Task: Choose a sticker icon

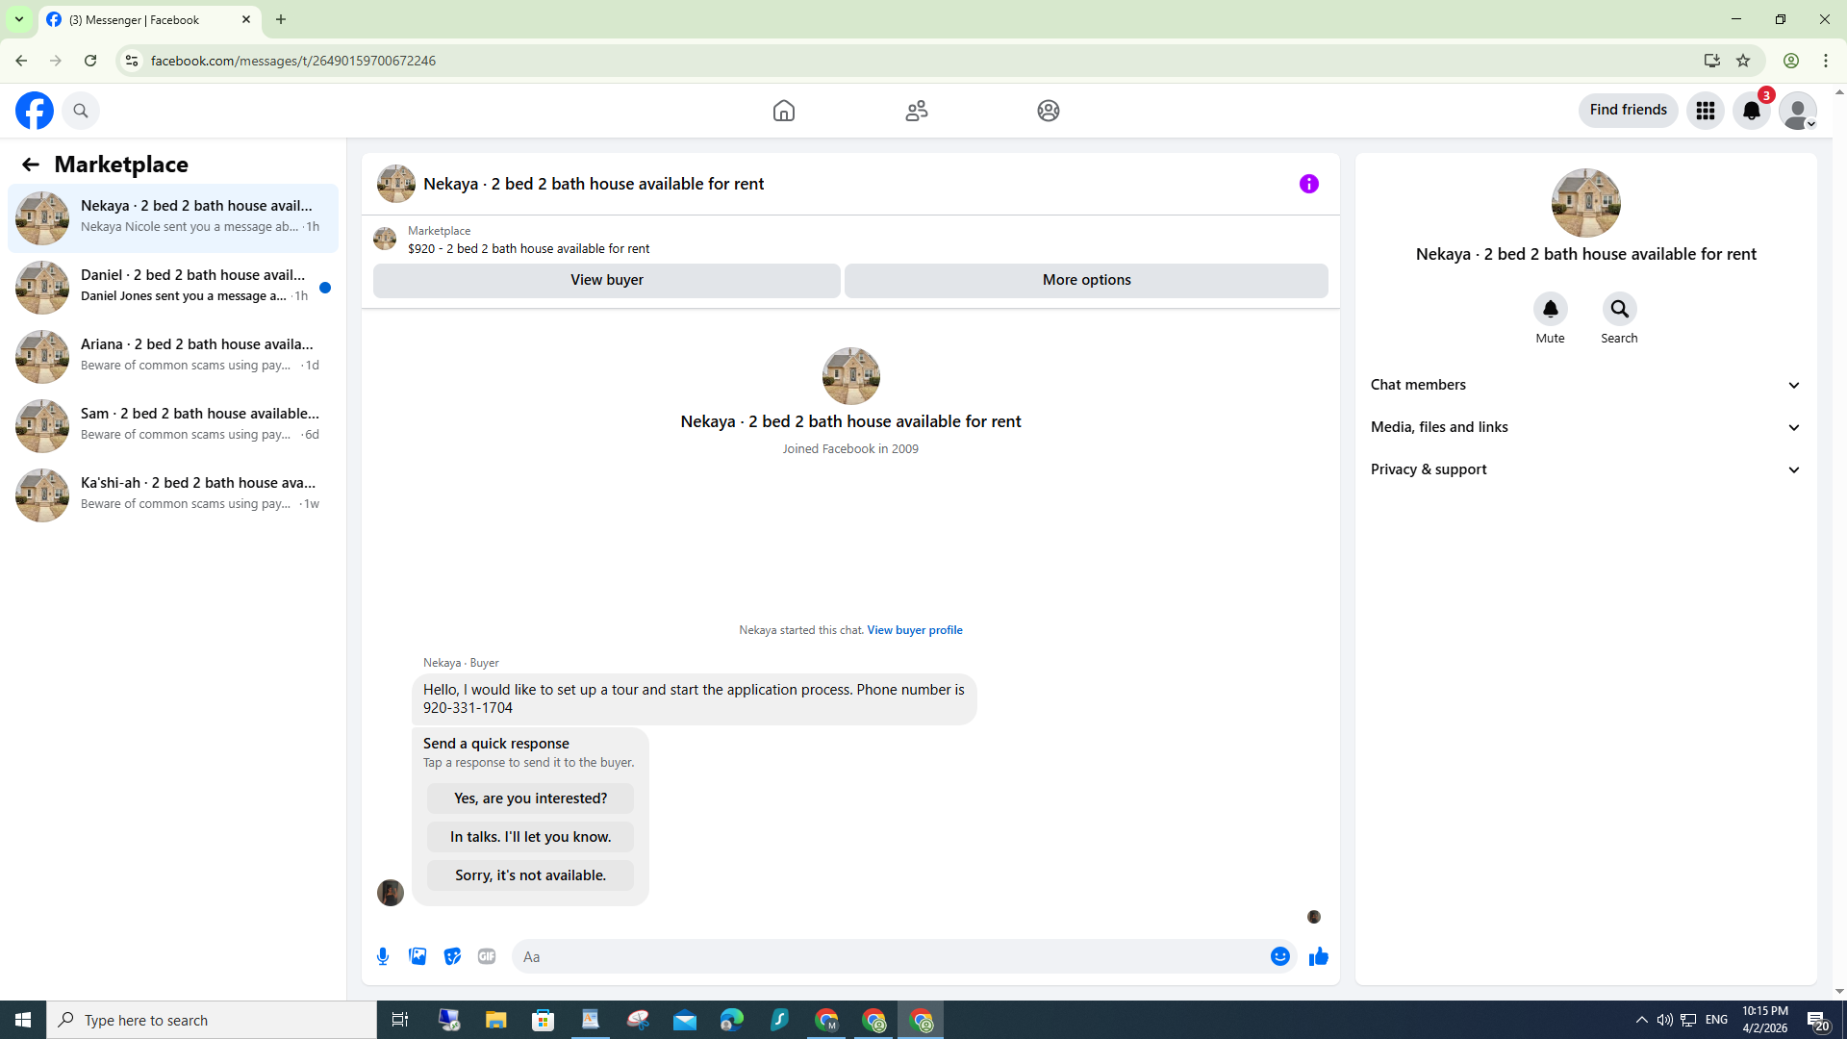Action: coord(452,956)
